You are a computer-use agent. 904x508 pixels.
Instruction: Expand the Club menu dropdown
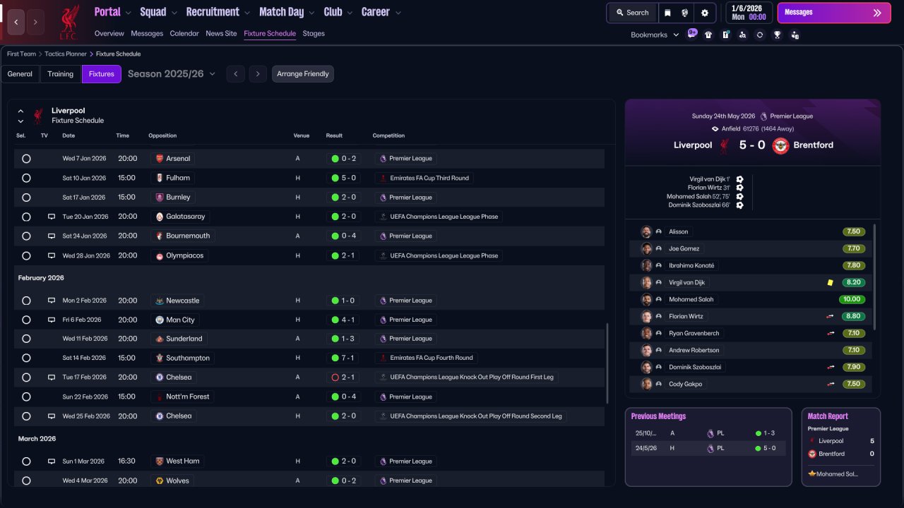pos(349,13)
